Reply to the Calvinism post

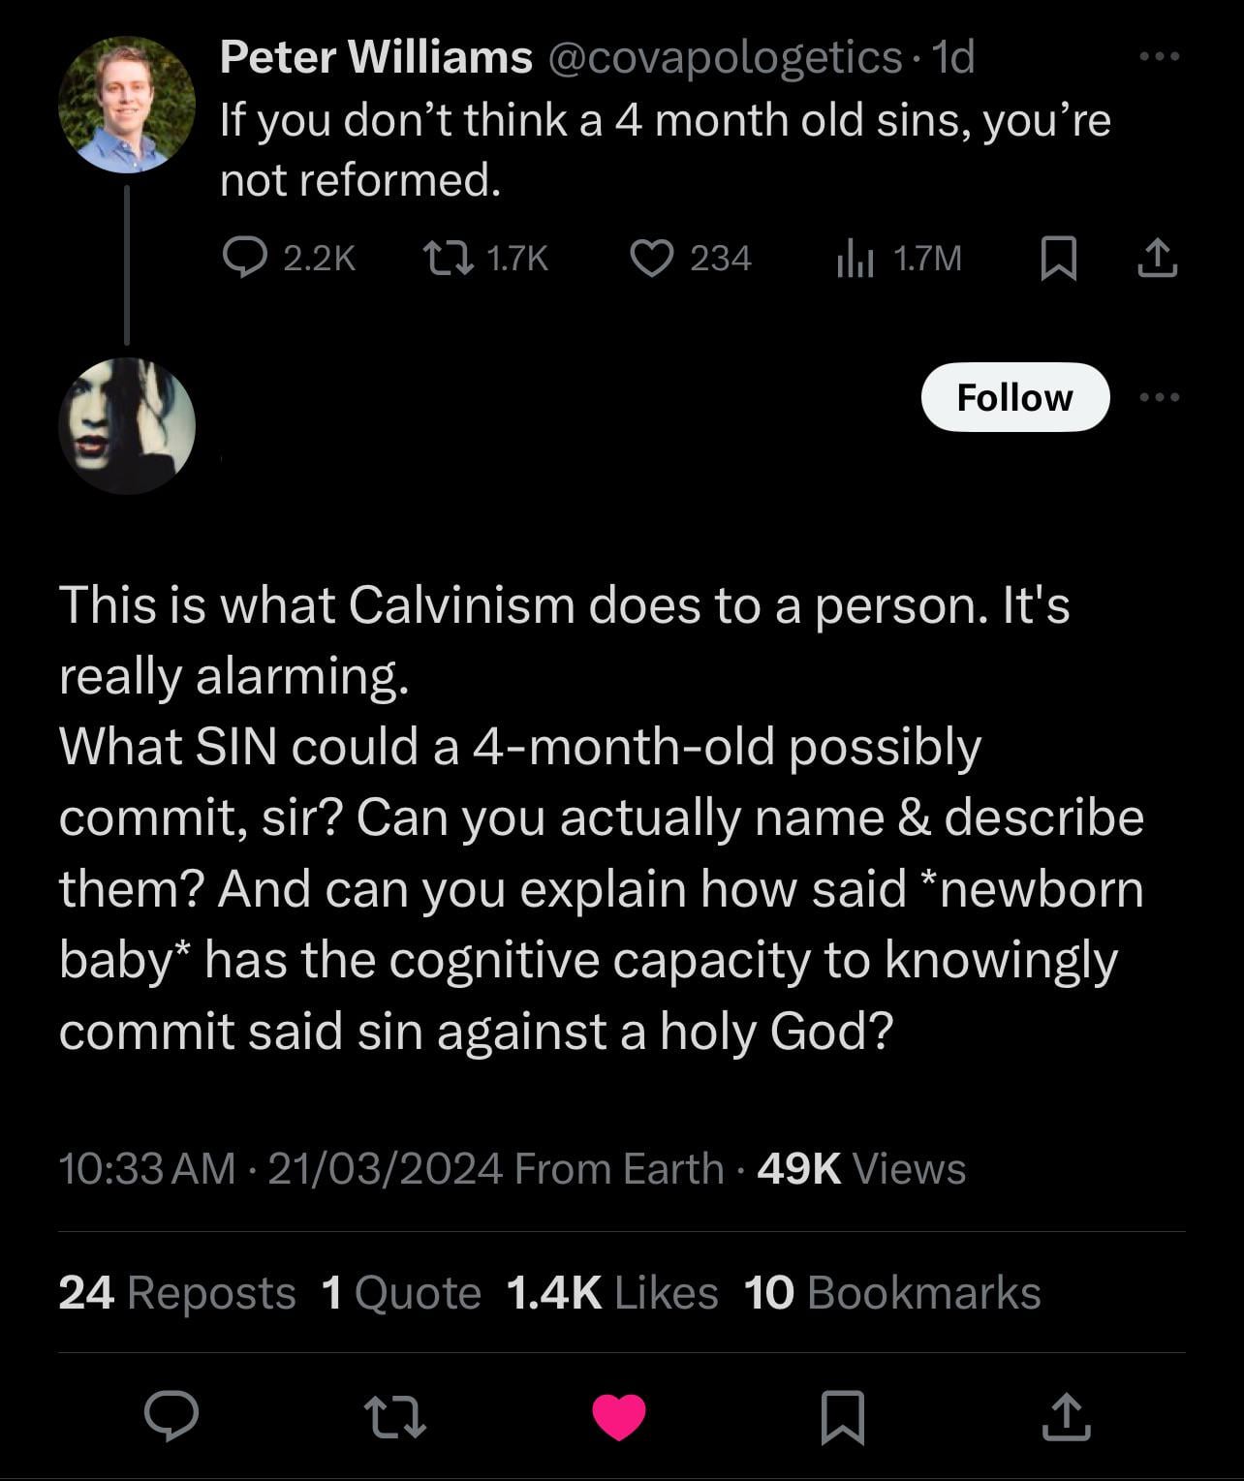coord(171,1417)
